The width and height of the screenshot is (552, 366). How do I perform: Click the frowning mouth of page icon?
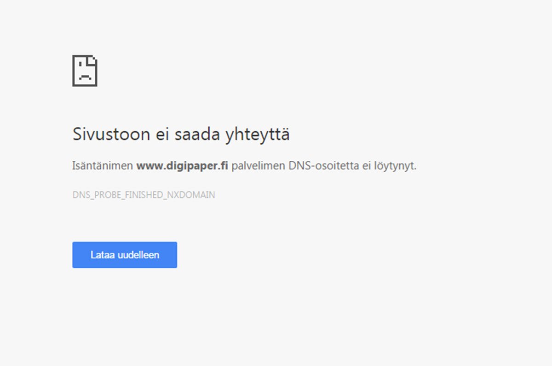85,78
